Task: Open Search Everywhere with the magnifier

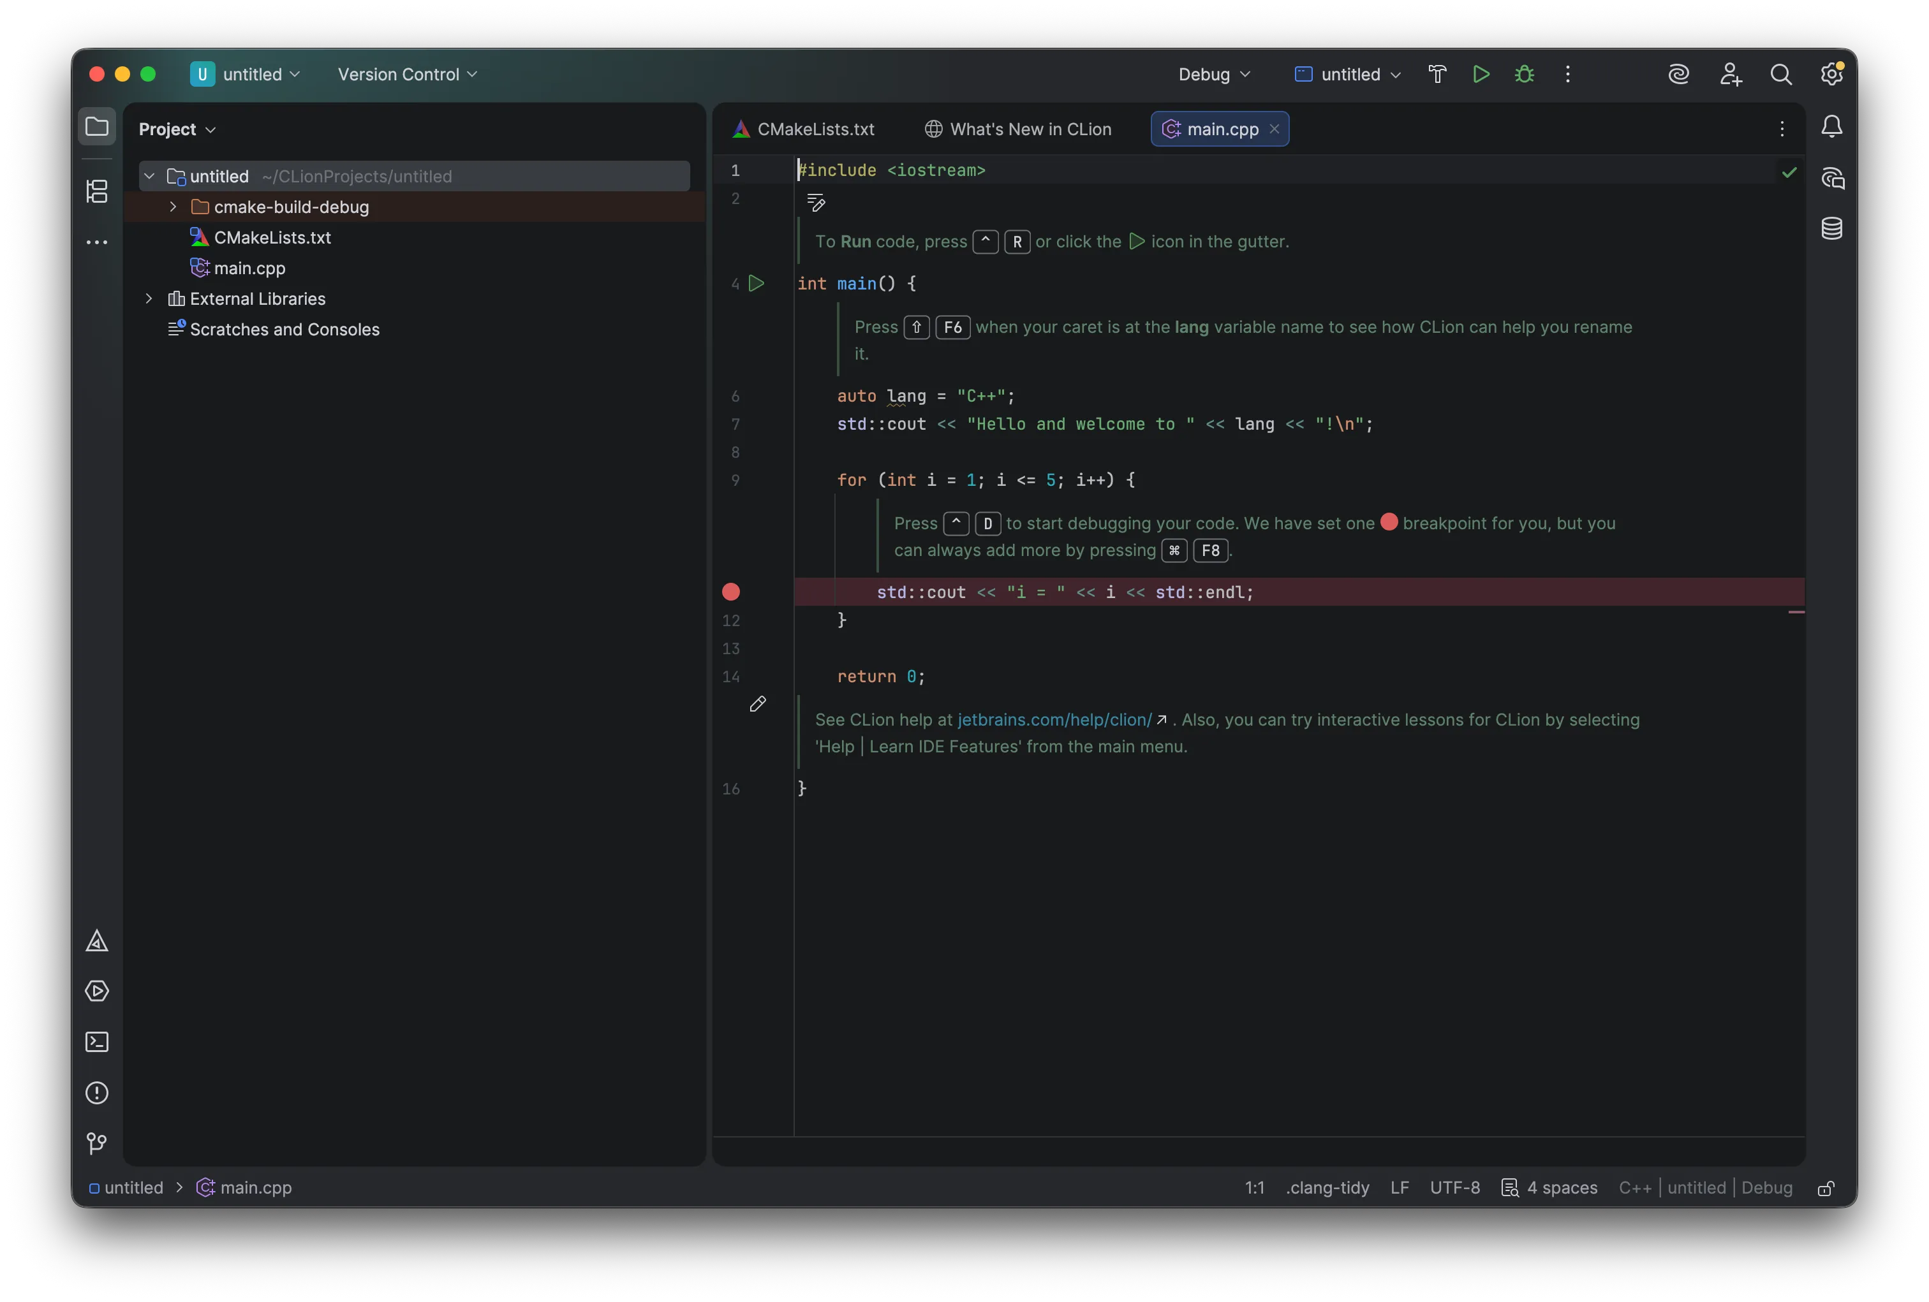Action: (1781, 74)
